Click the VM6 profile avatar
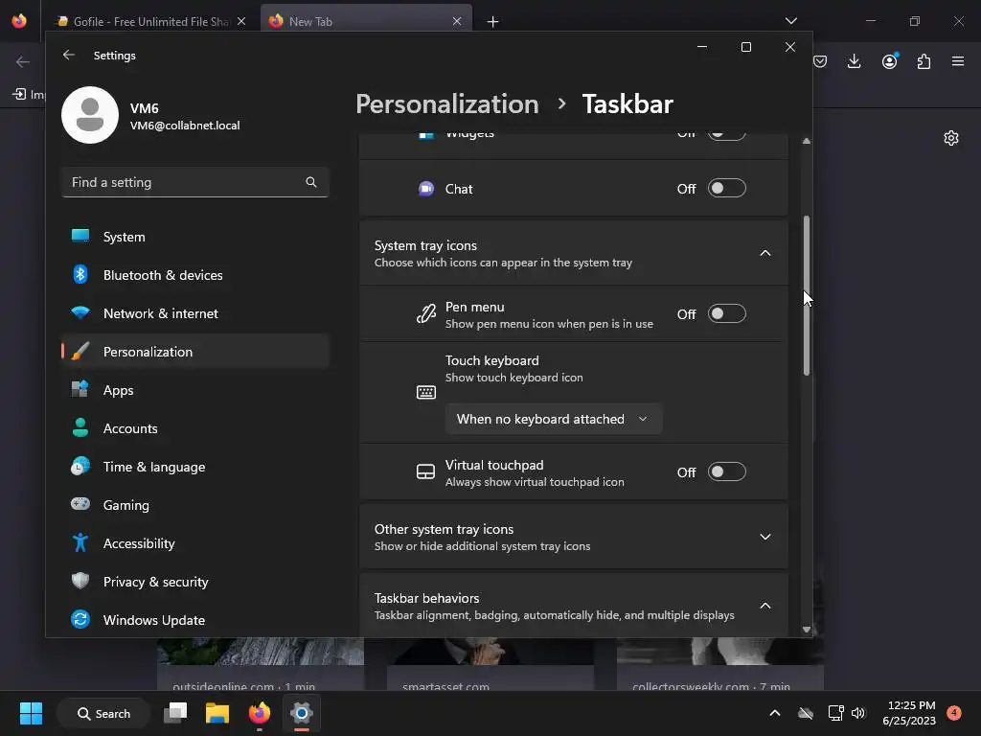Image resolution: width=981 pixels, height=736 pixels. 90,115
